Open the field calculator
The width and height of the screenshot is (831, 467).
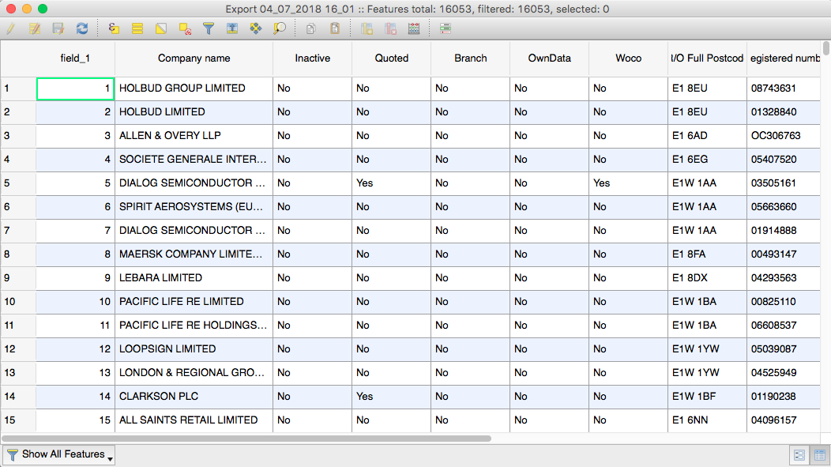(414, 28)
